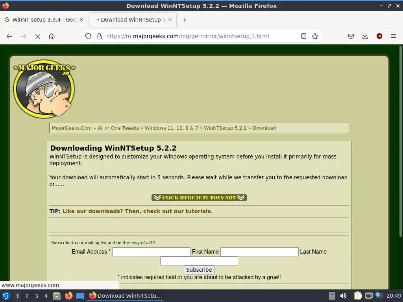Open the taskbar start menu icon
The image size is (403, 302).
(6, 296)
